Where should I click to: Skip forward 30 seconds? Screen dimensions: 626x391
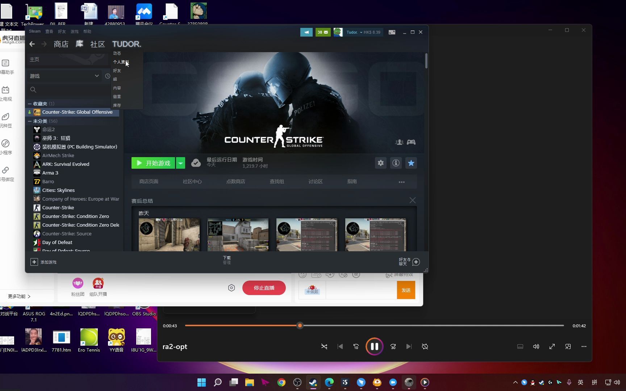pos(393,346)
